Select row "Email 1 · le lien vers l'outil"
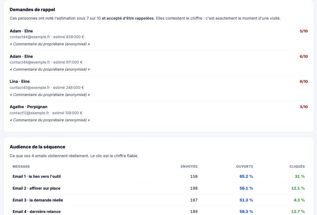 159,176
